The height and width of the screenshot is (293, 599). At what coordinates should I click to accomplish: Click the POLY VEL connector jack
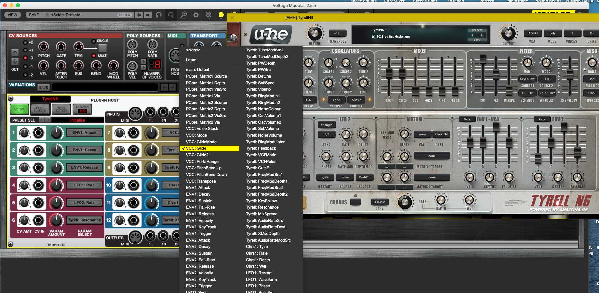click(132, 66)
